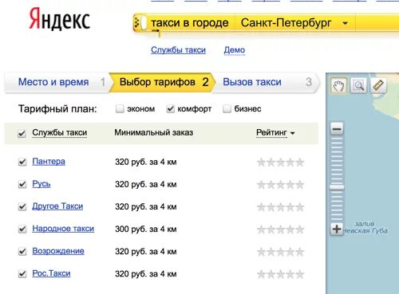The image size is (399, 294).
Task: Open the Русь taxi service link
Action: pyautogui.click(x=41, y=184)
